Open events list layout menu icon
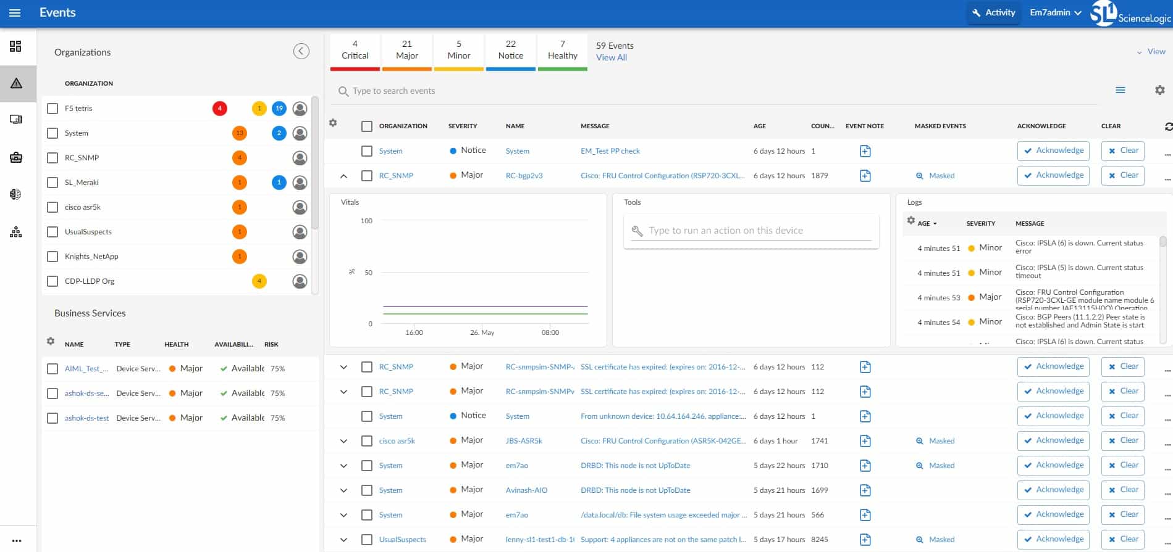The width and height of the screenshot is (1173, 552). click(x=1120, y=90)
